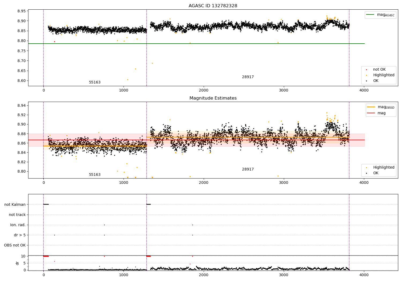Click the 8.70 y-axis tick label
The width and height of the screenshot is (402, 281).
tap(21, 61)
